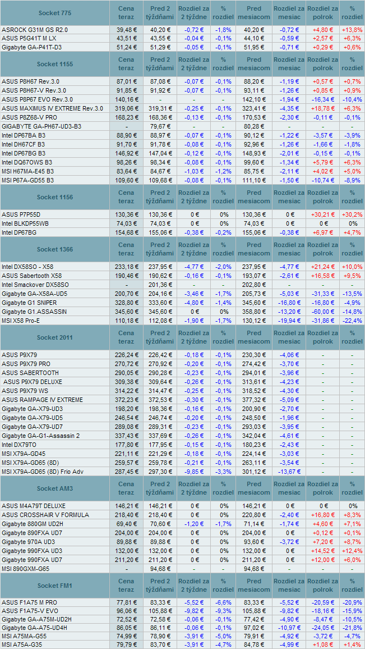Select the -22,4% percentage cell

(352, 321)
